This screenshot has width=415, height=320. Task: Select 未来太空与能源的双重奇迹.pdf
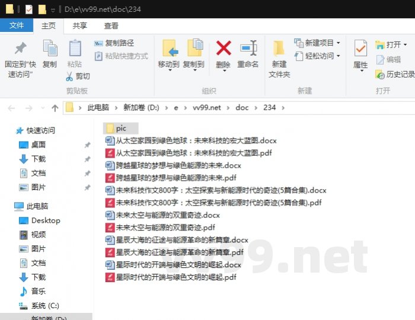pos(160,228)
